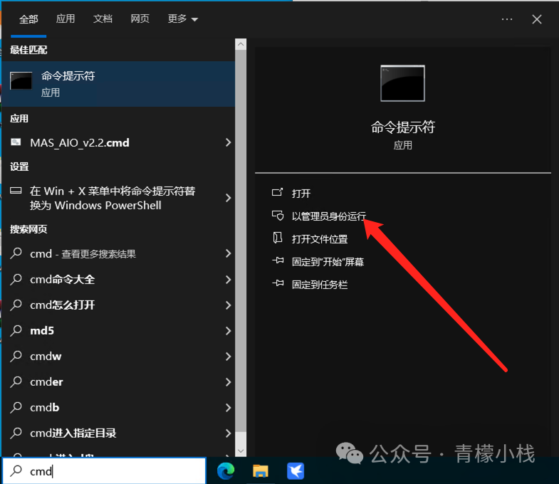Expand the MAS_AIO_v2.2.cmd result arrow

click(228, 142)
